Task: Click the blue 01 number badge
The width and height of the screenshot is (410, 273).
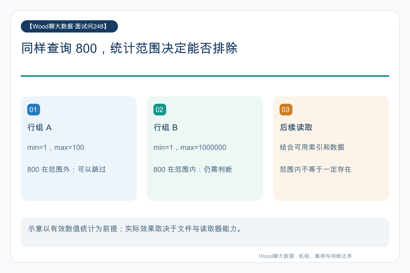Action: (34, 110)
